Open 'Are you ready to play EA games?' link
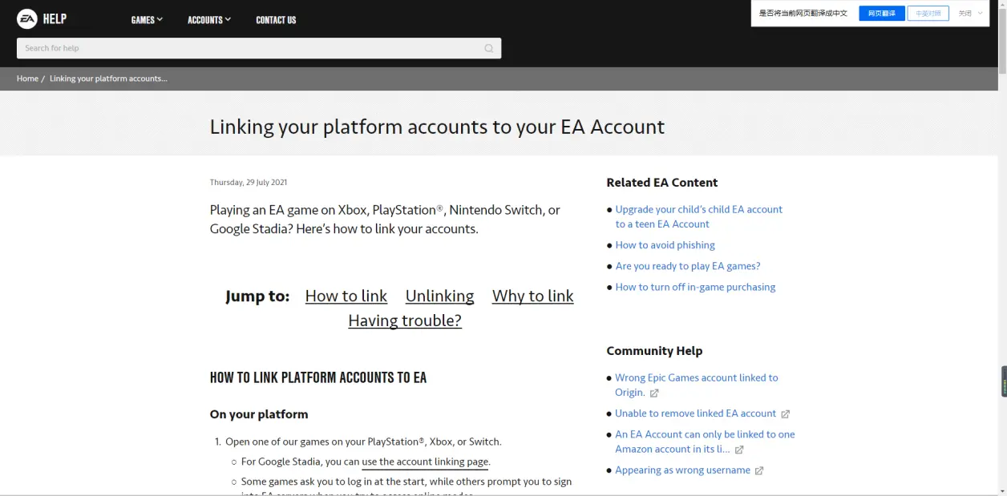1007x496 pixels. [688, 266]
